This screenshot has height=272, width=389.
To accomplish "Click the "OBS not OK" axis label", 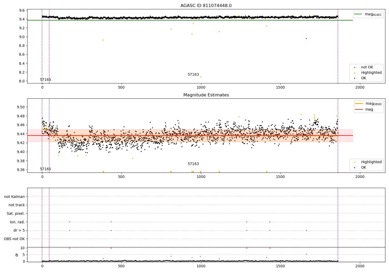I will tap(14, 239).
